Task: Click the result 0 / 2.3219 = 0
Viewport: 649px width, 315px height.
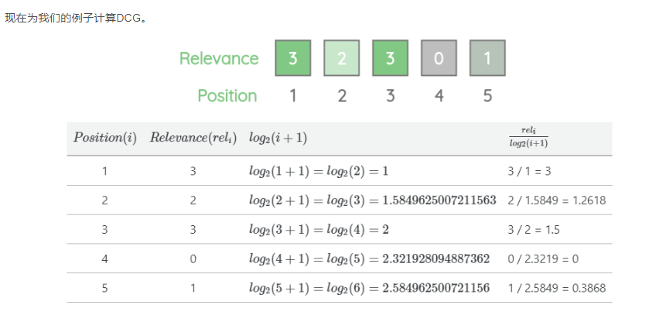Action: pos(542,259)
